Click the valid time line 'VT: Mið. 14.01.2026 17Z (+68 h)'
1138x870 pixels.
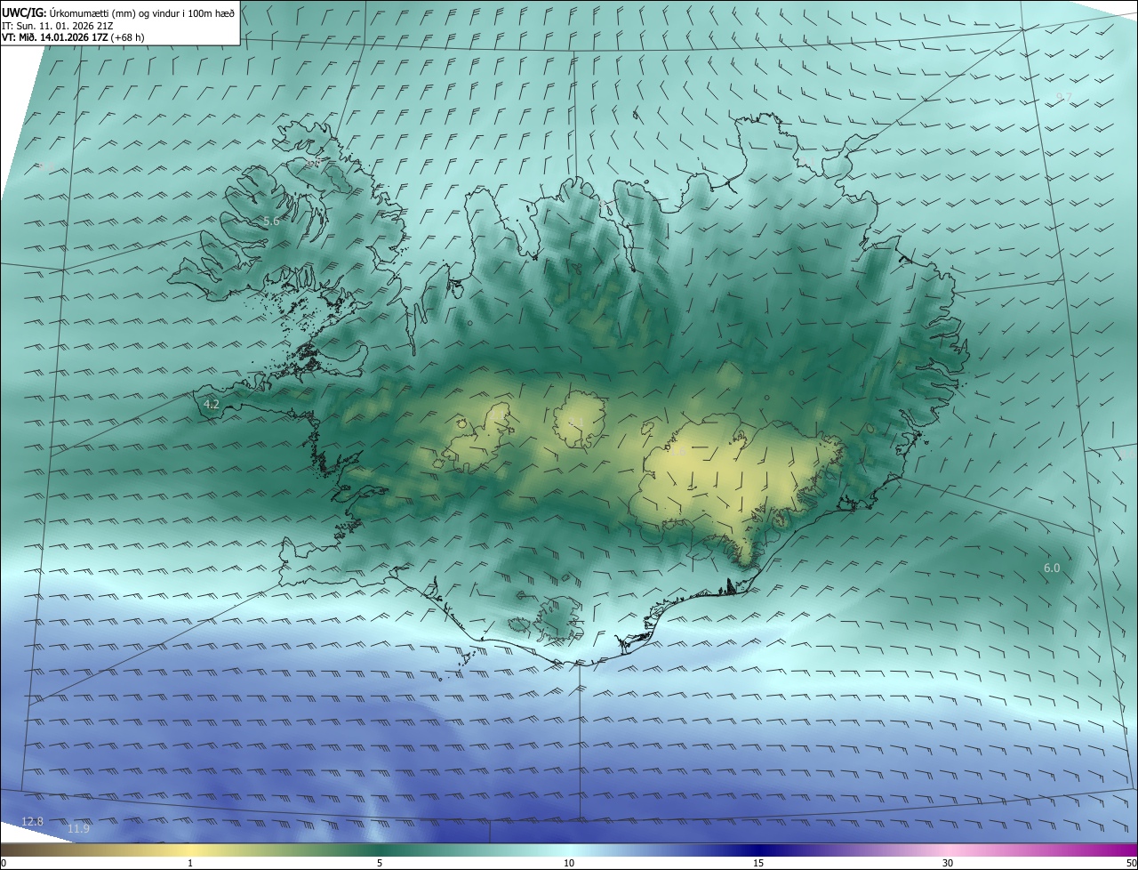click(x=73, y=37)
